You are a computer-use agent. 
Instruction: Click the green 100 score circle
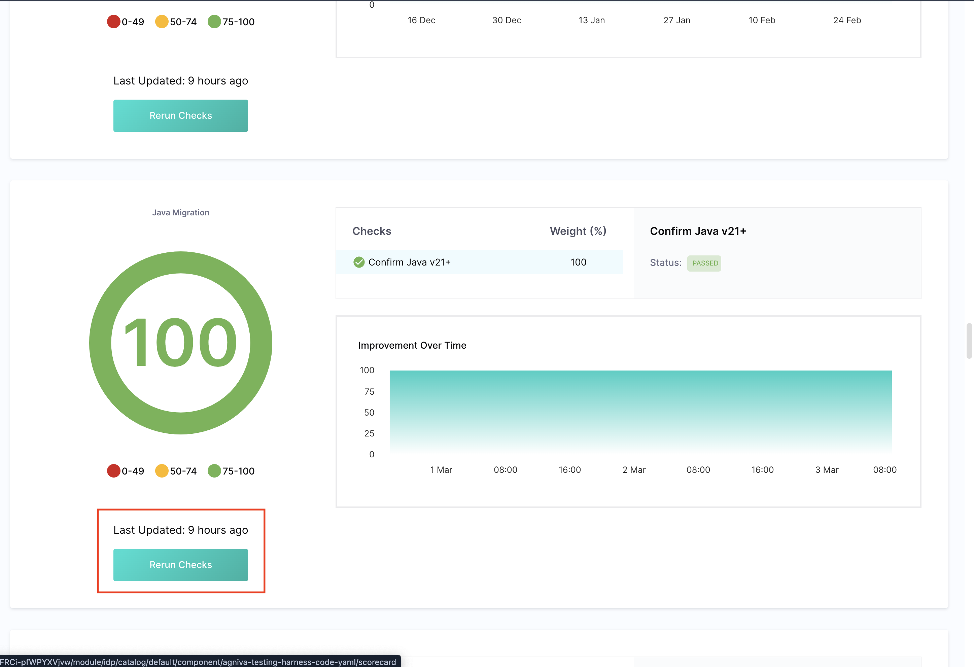click(181, 343)
